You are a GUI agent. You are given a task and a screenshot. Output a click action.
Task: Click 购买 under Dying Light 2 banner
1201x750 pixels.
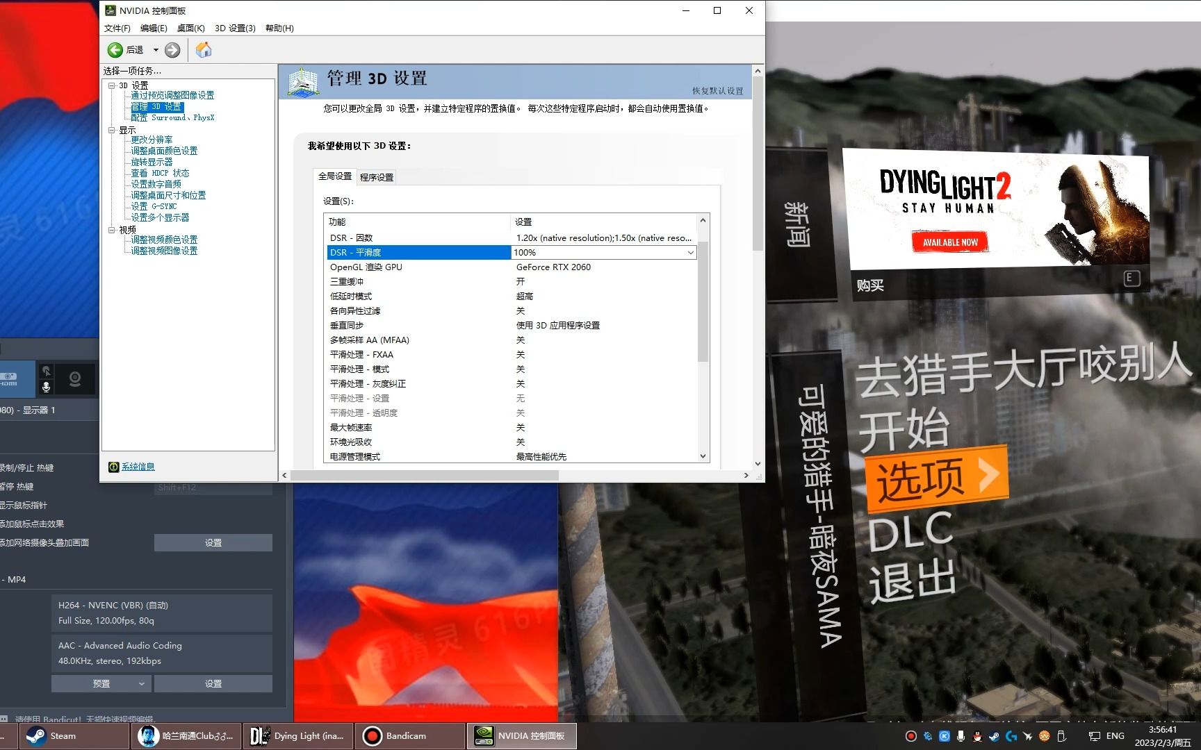[870, 285]
